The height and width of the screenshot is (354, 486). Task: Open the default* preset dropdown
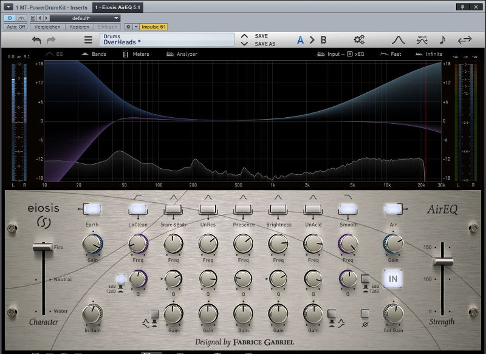click(x=85, y=18)
